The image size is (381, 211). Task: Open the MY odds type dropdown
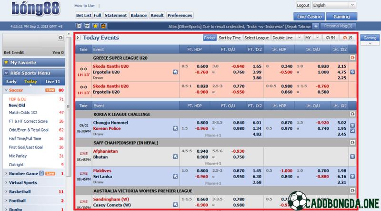coord(312,38)
